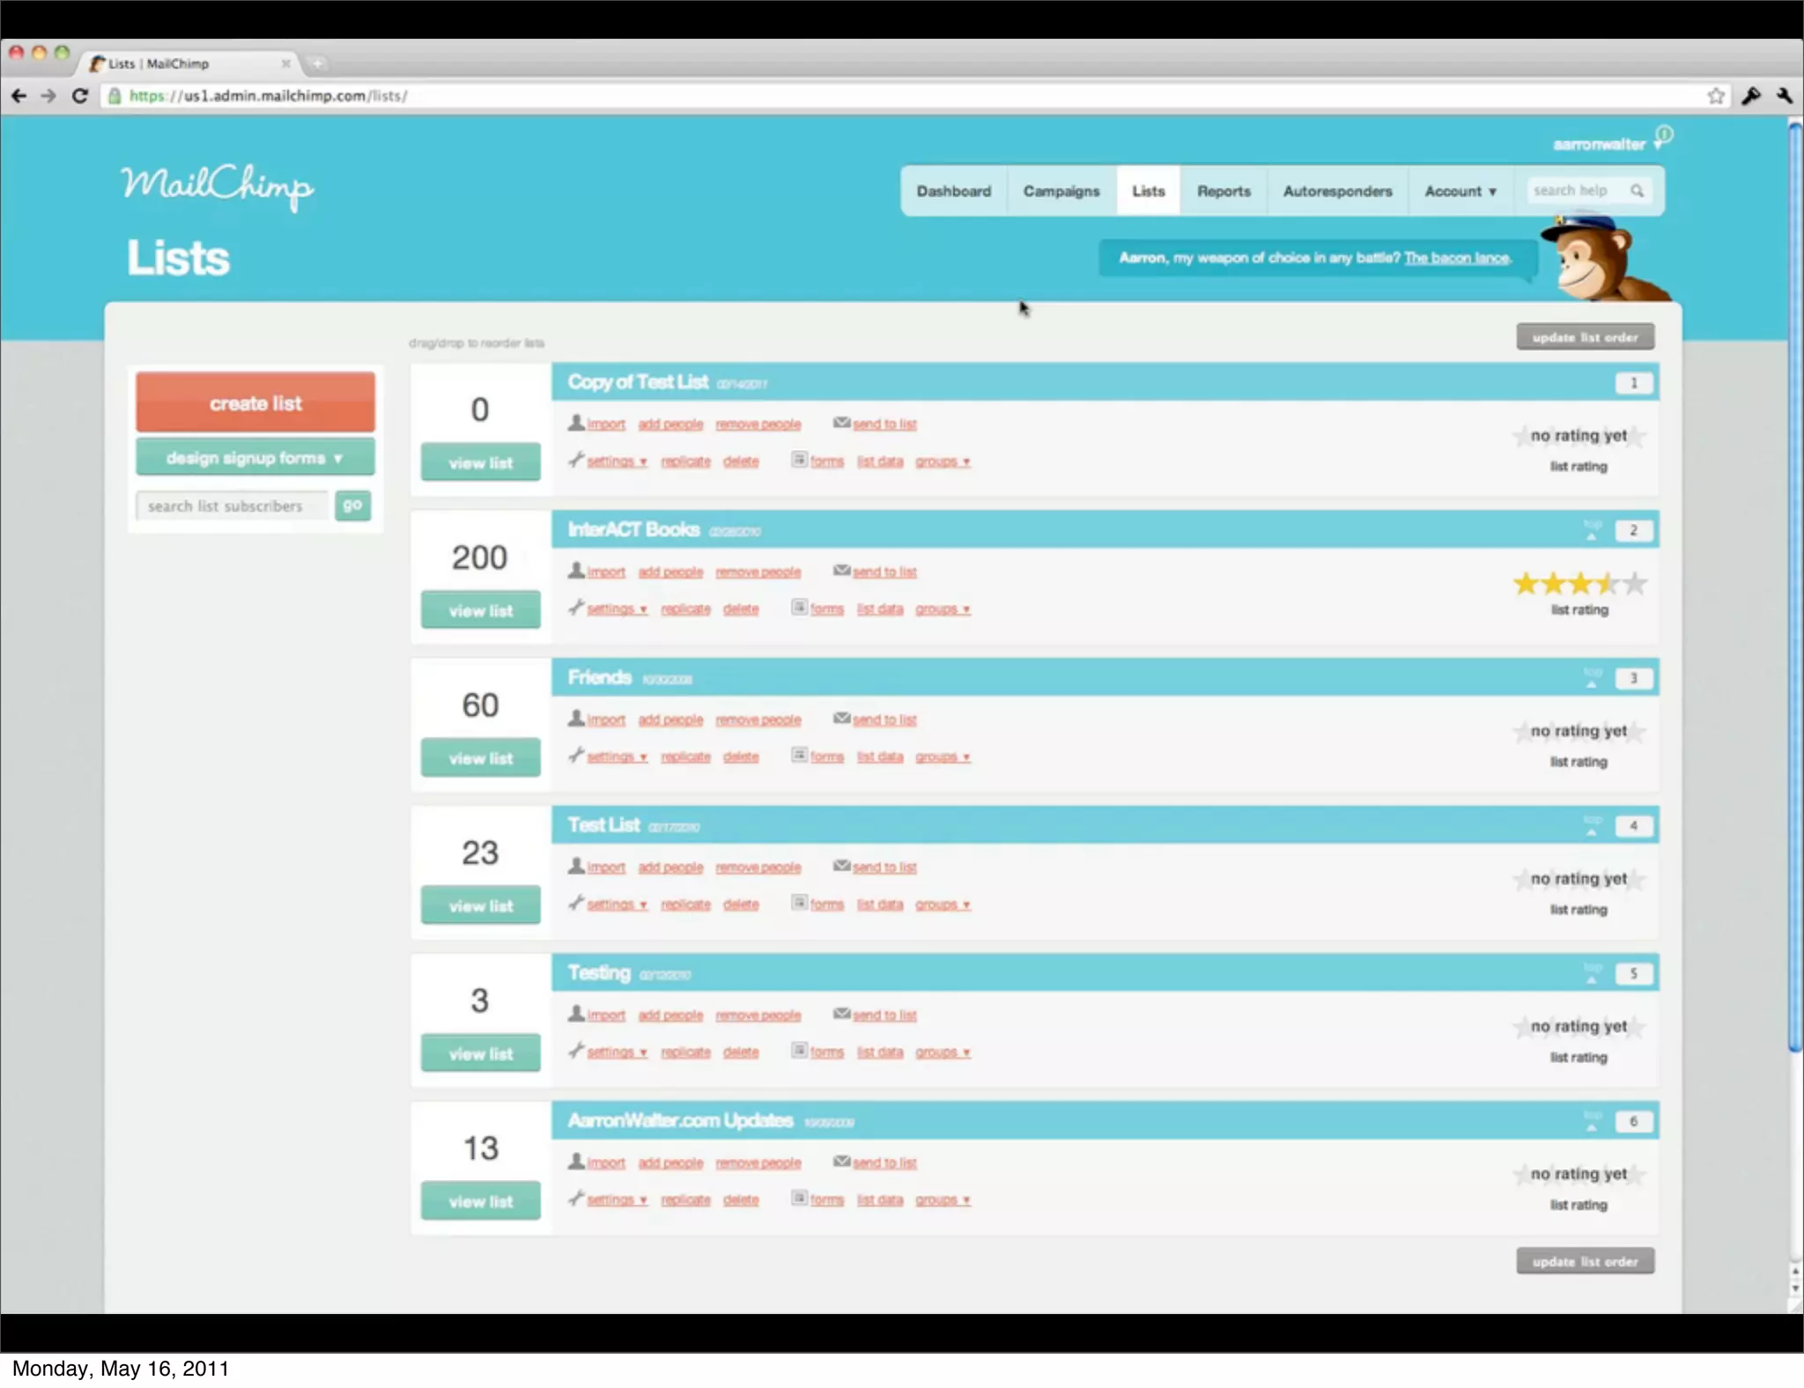Click the star rating for InterACT Books
The width and height of the screenshot is (1804, 1388).
point(1578,584)
